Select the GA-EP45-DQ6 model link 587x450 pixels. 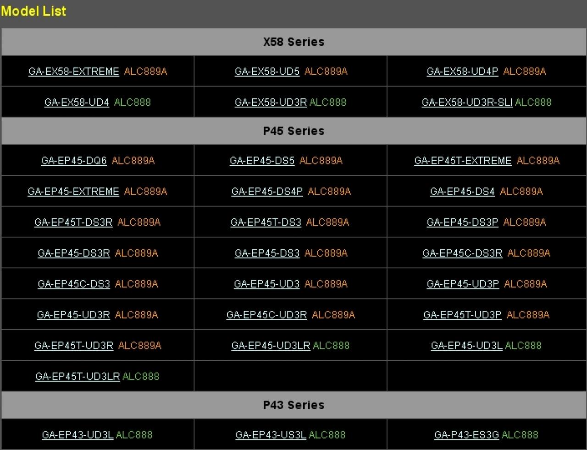pyautogui.click(x=74, y=161)
